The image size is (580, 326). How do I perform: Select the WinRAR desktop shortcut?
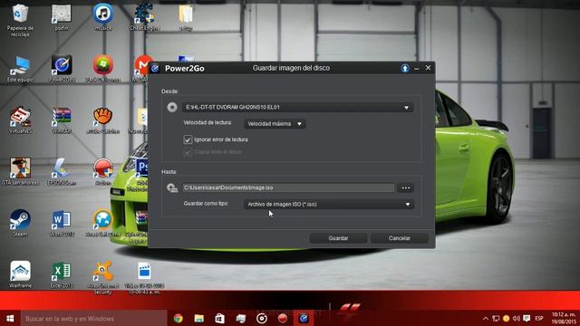coord(62,120)
